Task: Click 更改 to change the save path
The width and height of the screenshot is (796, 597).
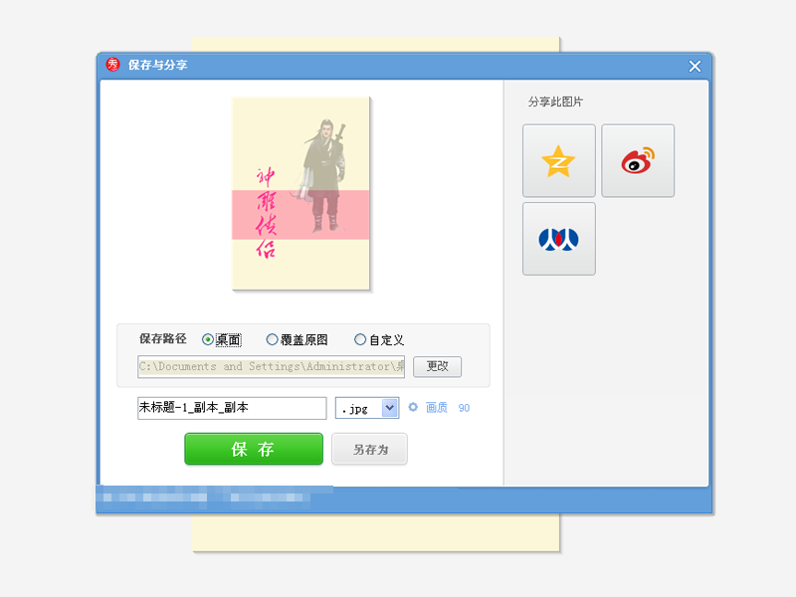Action: pyautogui.click(x=435, y=366)
